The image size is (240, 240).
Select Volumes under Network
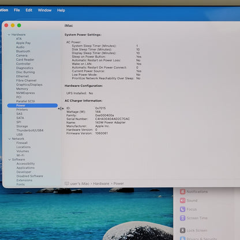pyautogui.click(x=22, y=151)
